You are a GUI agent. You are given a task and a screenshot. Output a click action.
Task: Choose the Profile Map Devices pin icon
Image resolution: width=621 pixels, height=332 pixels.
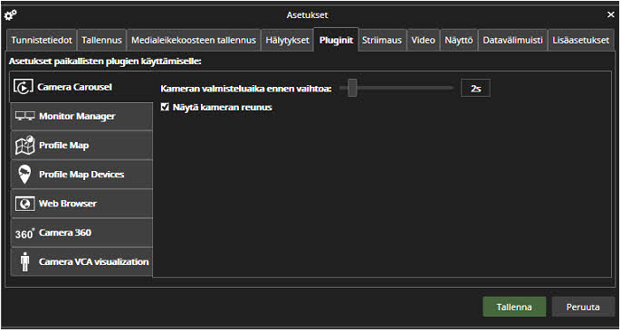(25, 175)
